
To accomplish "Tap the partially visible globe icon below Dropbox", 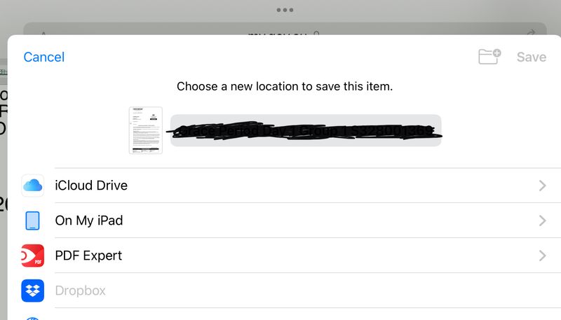I will (33, 316).
